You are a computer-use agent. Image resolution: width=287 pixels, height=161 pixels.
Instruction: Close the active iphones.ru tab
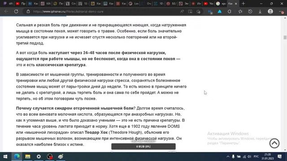236,4
